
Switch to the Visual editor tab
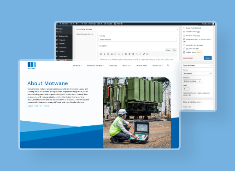coord(168,50)
